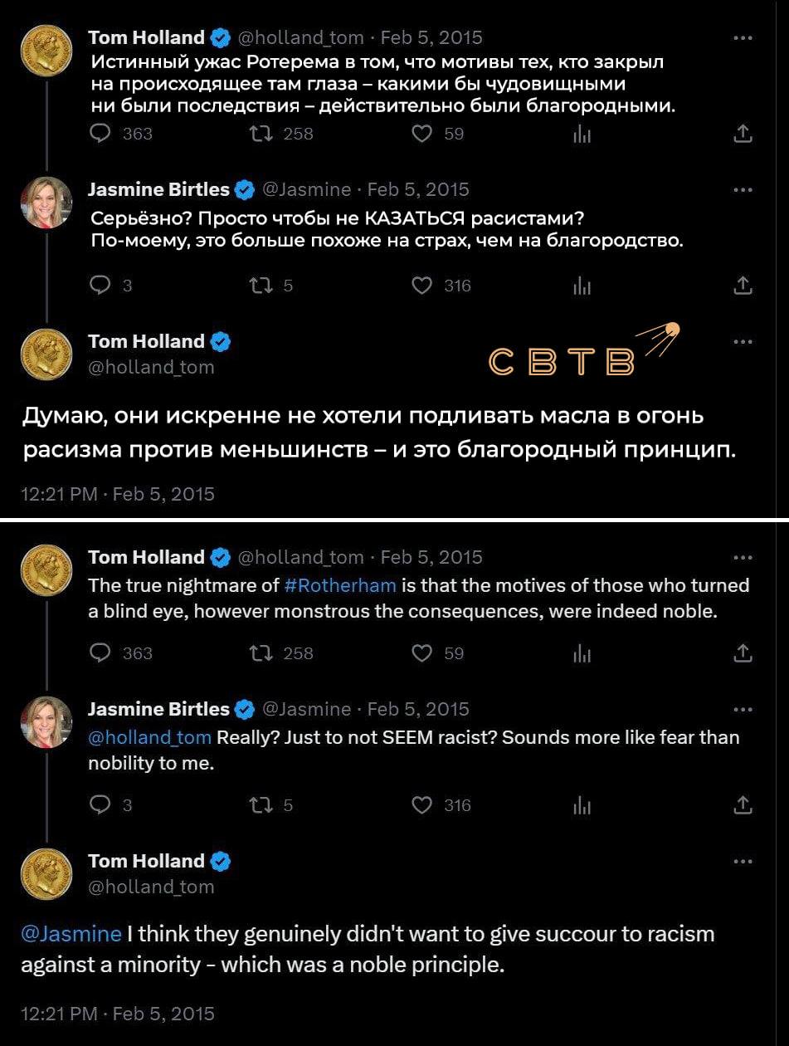
Task: Share Jasmine Birtles' English reply
Action: click(743, 804)
